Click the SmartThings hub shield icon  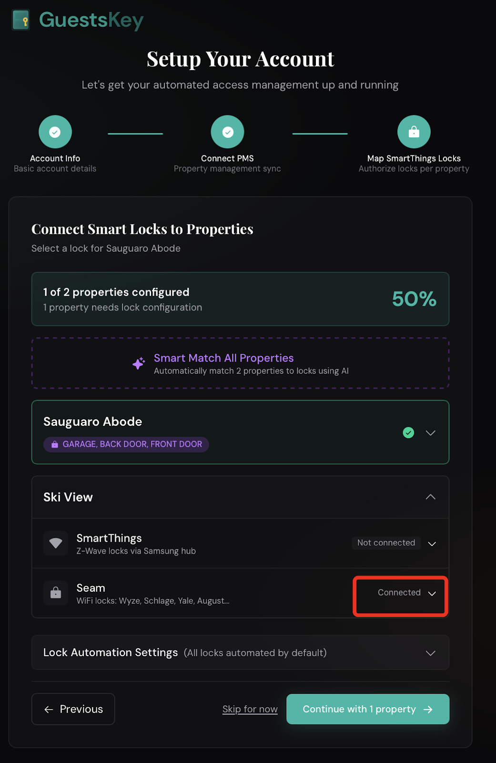tap(55, 543)
